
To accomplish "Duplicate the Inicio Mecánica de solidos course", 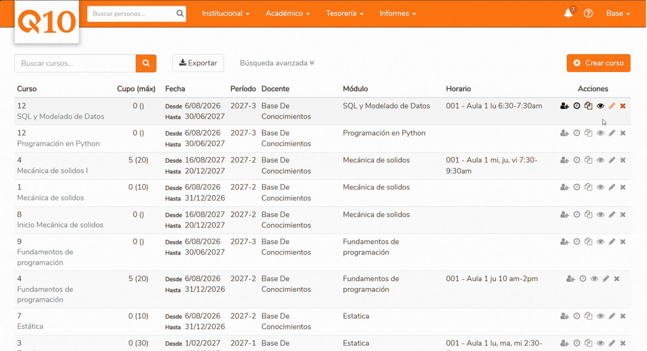I will coord(588,214).
